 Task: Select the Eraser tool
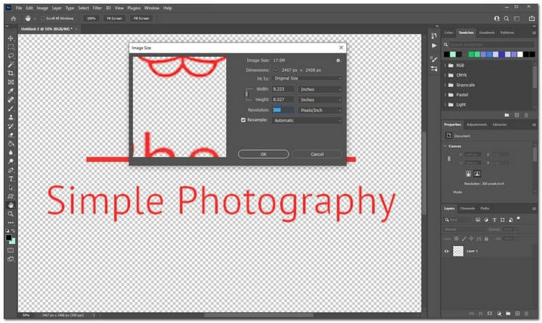click(x=11, y=135)
